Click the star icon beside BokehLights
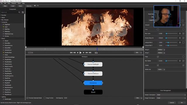This screenshot has width=187, height=105. tap(3, 99)
